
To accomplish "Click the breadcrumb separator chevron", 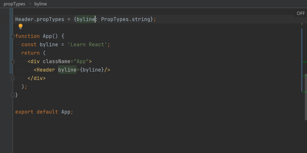I will pos(30,4).
